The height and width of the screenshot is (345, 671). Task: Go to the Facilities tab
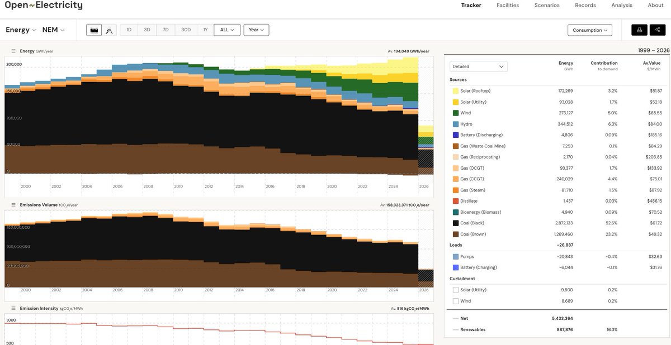click(508, 5)
